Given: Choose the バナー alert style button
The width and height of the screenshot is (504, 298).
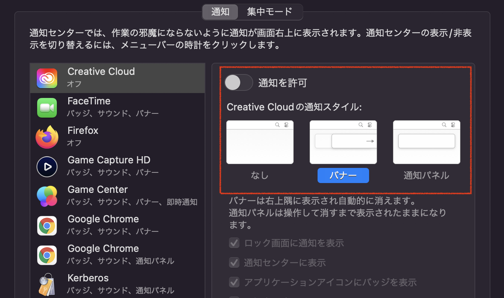Looking at the screenshot, I should pyautogui.click(x=343, y=175).
